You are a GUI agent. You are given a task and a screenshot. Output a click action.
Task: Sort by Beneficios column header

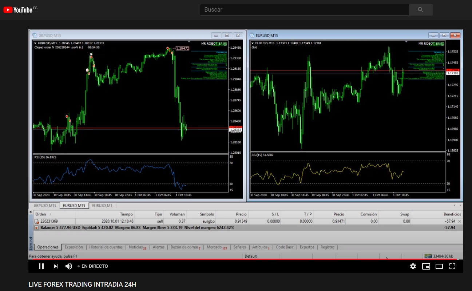pyautogui.click(x=437, y=214)
